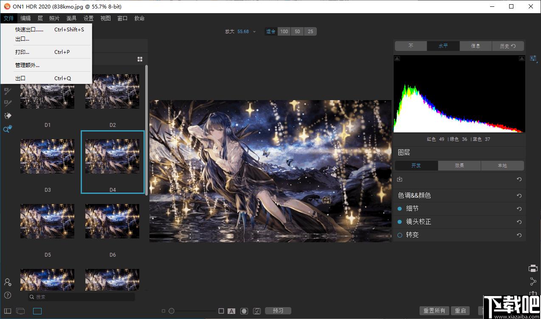The image size is (541, 319).
Task: Toggle the 镜头校正 panel on/off dot
Action: click(x=400, y=222)
